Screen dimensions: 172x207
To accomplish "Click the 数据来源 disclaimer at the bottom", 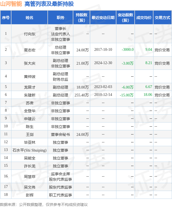I will [44, 204].
